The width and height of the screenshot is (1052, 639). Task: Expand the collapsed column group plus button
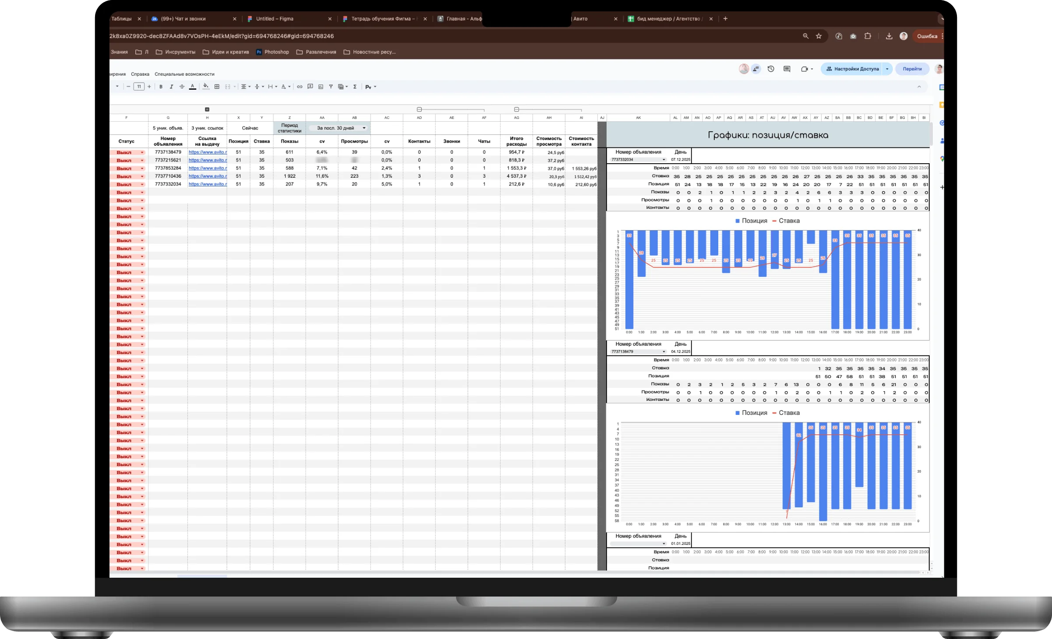(207, 109)
